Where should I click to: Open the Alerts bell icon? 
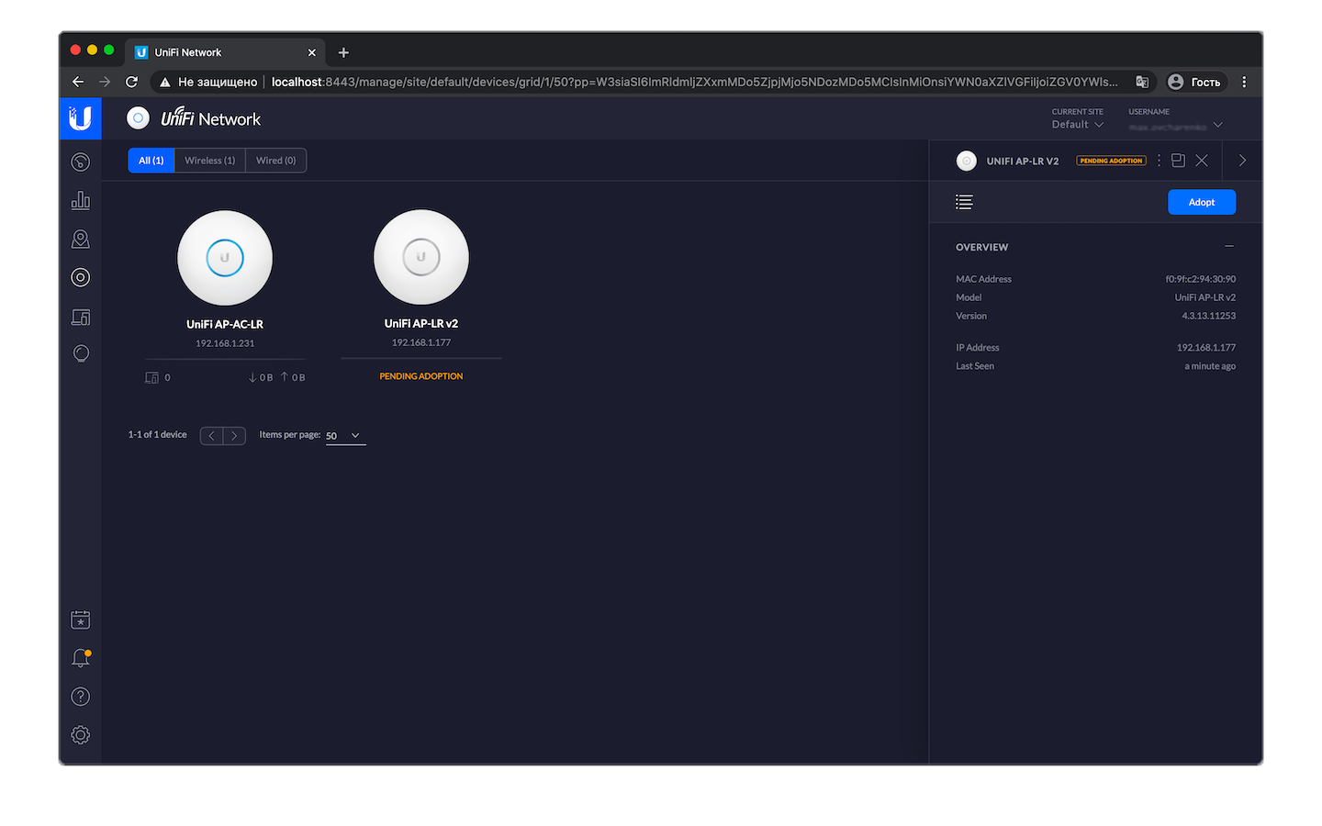coord(81,658)
